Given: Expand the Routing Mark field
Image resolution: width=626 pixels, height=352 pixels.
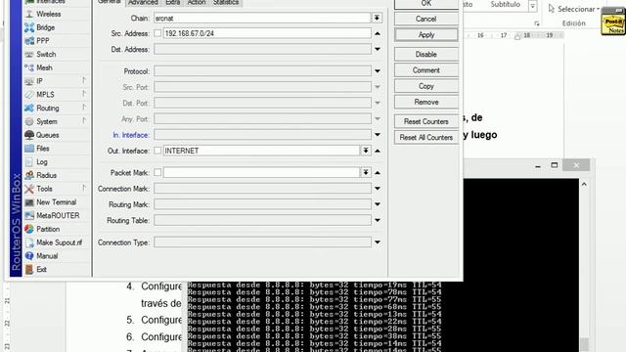Looking at the screenshot, I should (x=378, y=204).
